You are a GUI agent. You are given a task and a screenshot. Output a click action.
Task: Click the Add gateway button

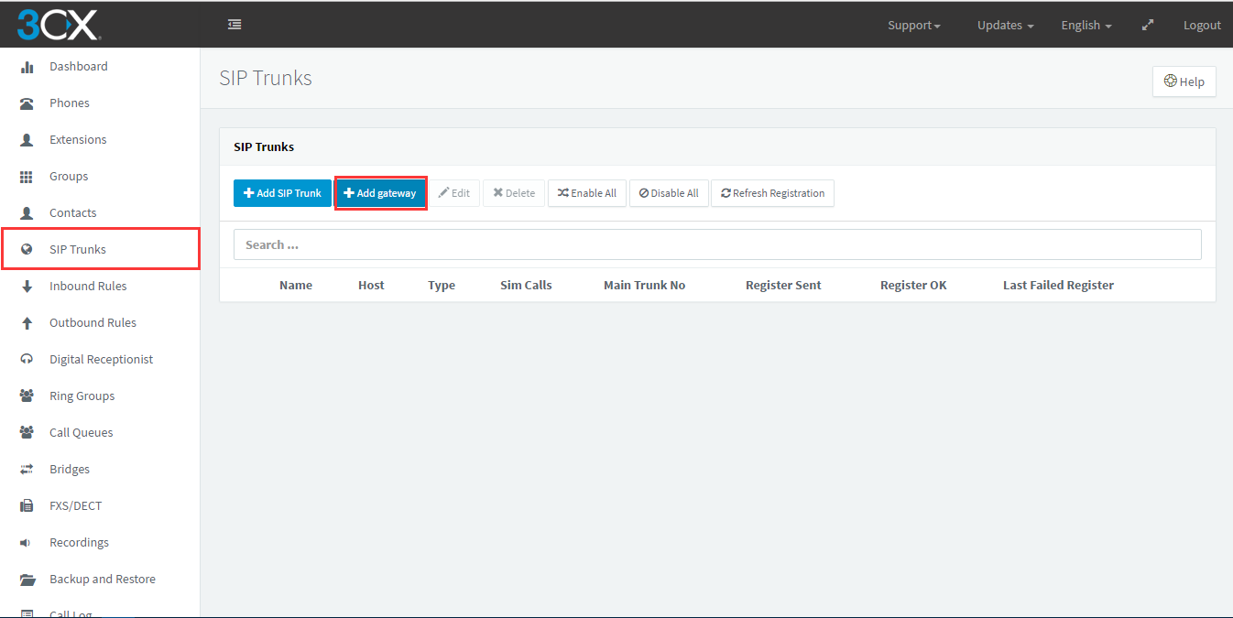pyautogui.click(x=380, y=193)
